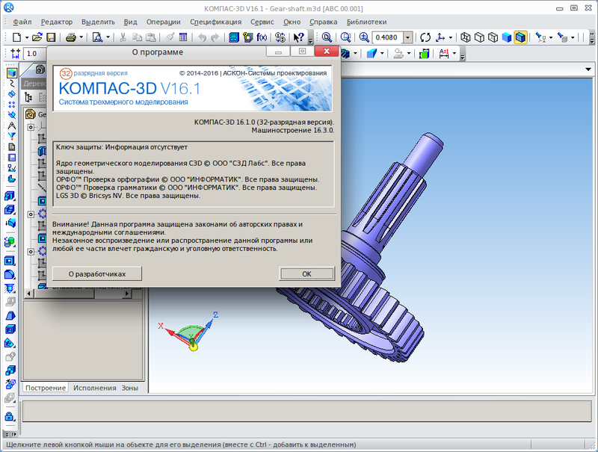
Task: Toggle shaded with edges display icon
Action: point(520,37)
